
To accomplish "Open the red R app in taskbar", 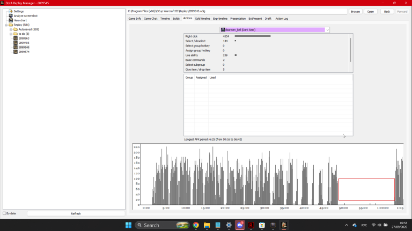I will (251, 225).
